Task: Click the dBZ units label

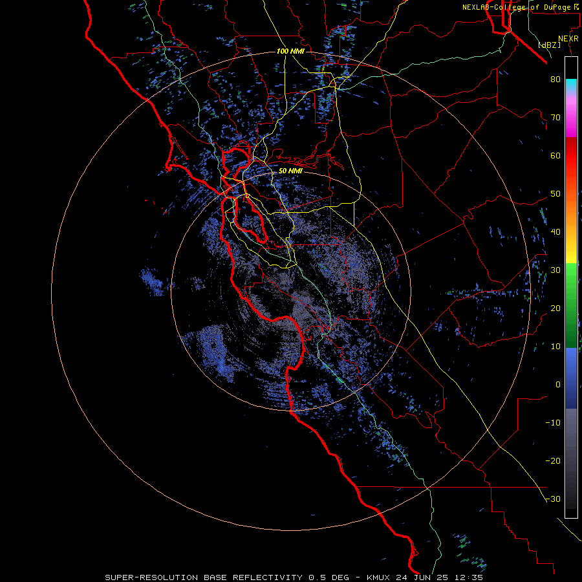Action: pyautogui.click(x=549, y=45)
